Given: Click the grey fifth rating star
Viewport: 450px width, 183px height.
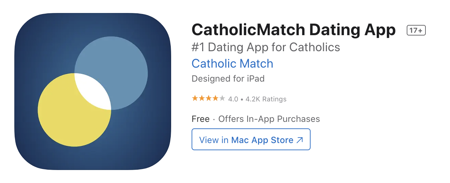Looking at the screenshot, I should 222,99.
